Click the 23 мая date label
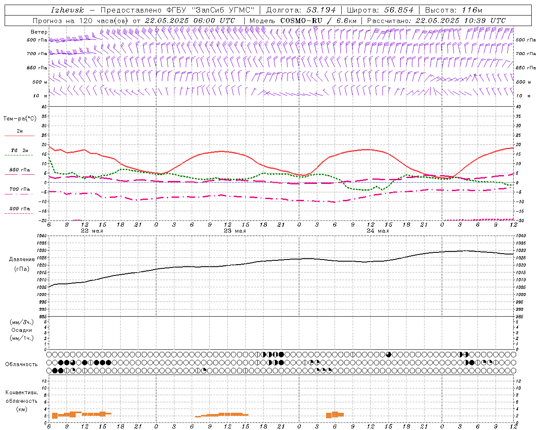 [x=235, y=231]
